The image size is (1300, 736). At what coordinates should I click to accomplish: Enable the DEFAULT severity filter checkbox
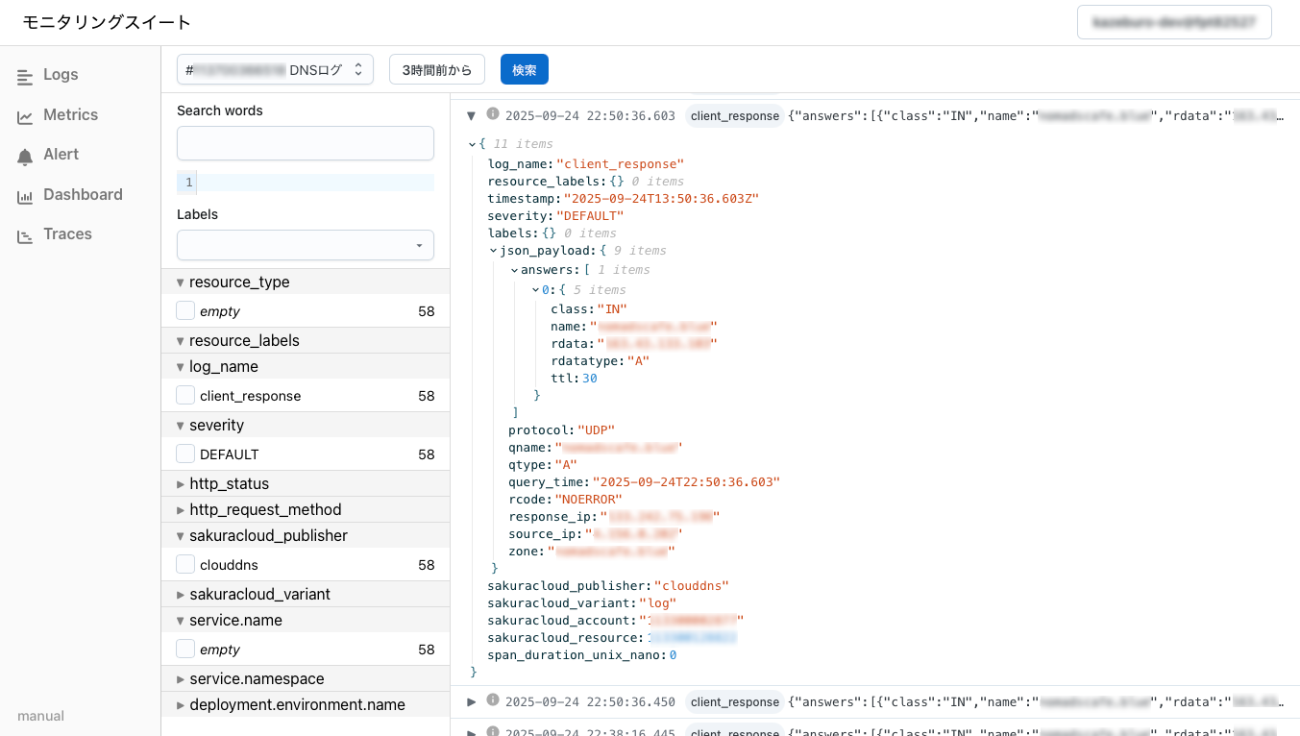185,454
